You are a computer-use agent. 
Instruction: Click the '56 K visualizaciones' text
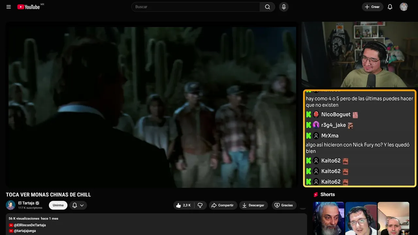pos(24,218)
